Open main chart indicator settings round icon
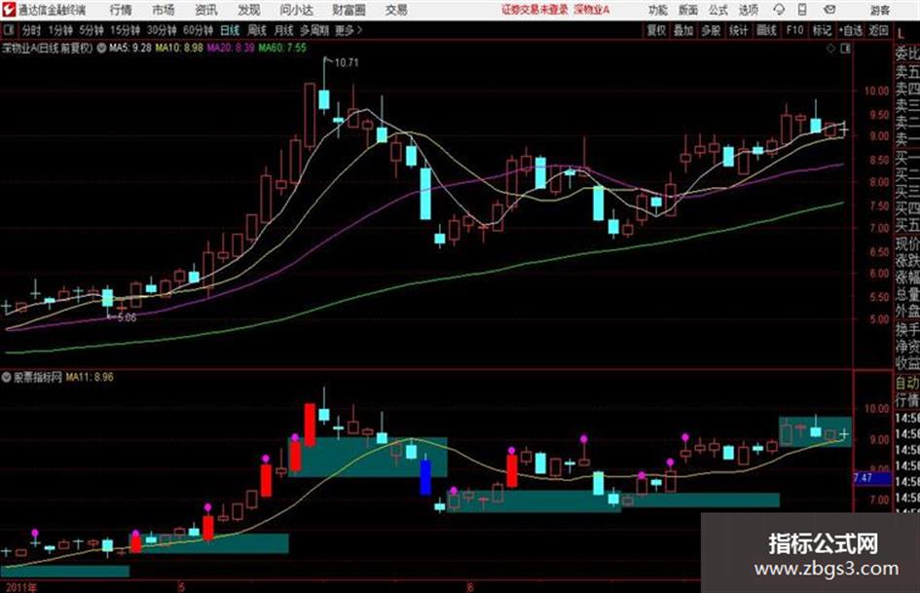This screenshot has height=593, width=920. pyautogui.click(x=101, y=48)
